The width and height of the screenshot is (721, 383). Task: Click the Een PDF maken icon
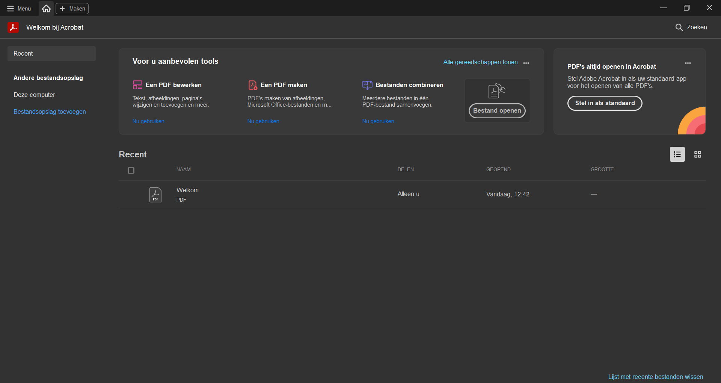pos(253,85)
